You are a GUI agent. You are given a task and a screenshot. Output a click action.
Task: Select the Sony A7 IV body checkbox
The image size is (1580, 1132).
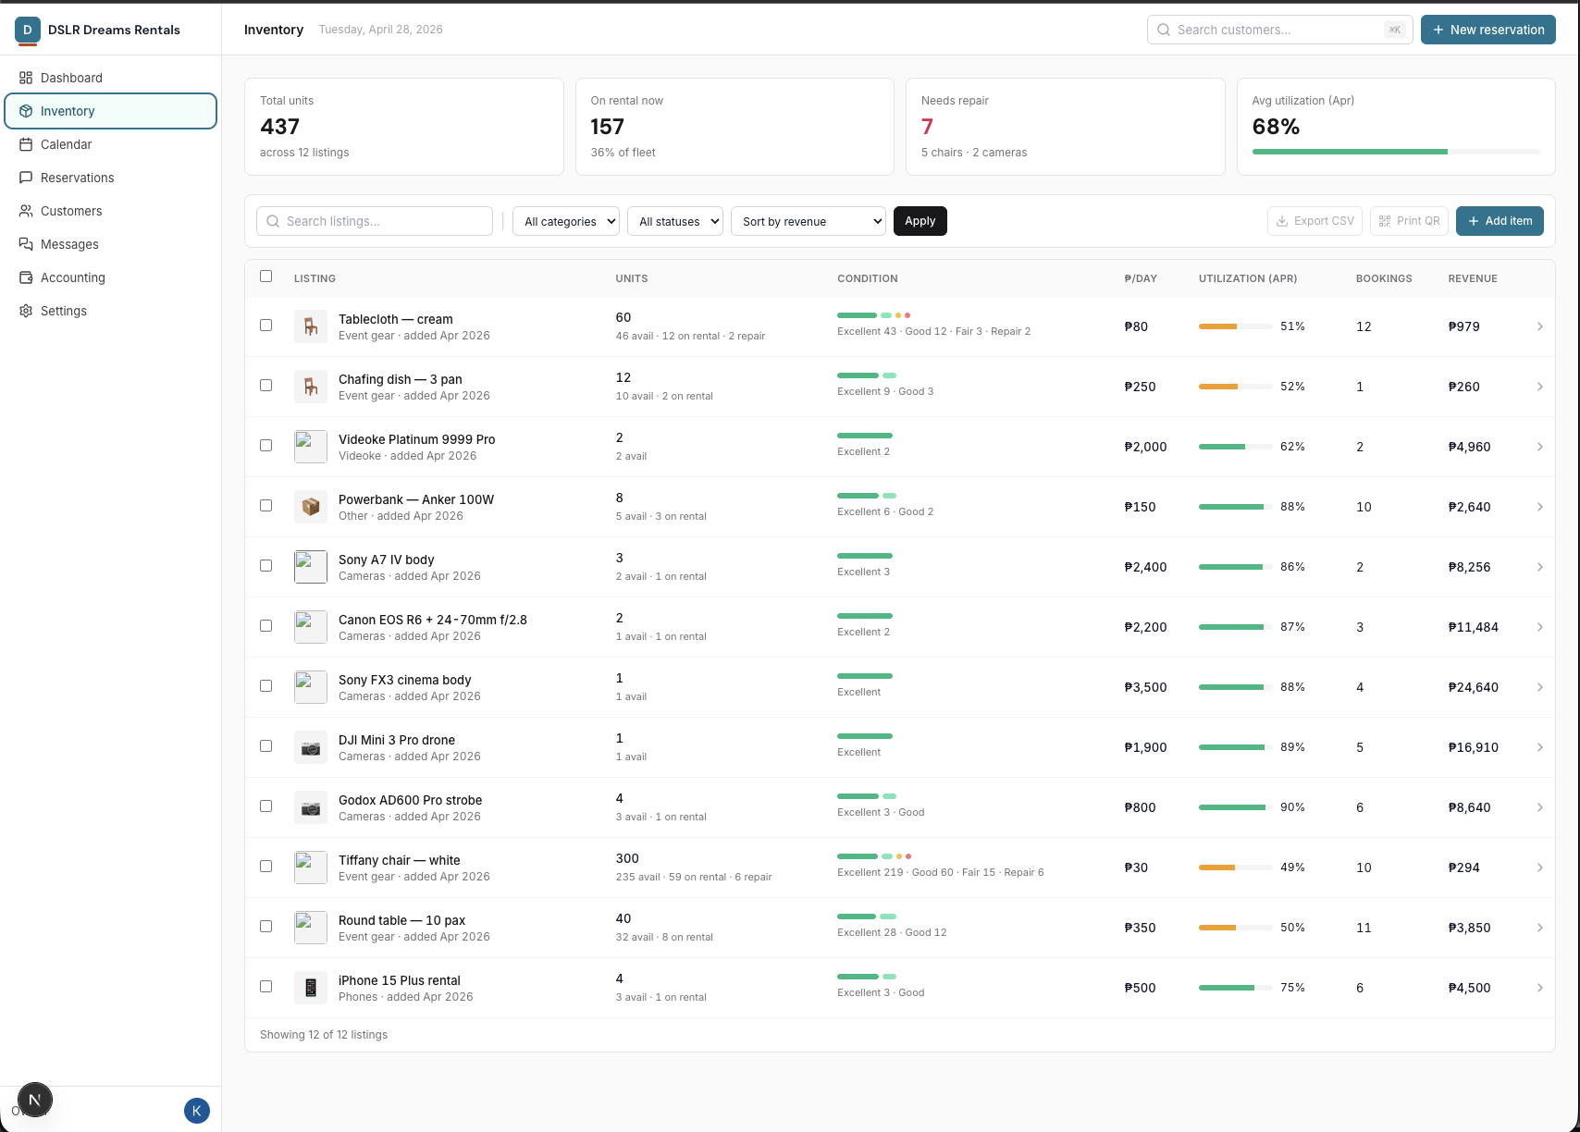pyautogui.click(x=266, y=566)
